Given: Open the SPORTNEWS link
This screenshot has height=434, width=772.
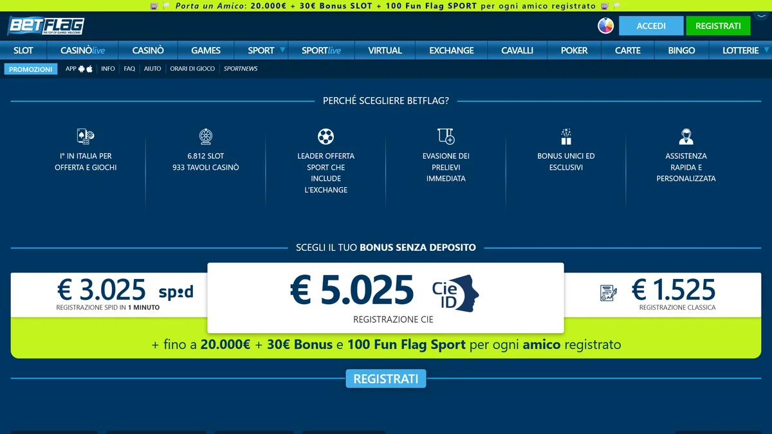Looking at the screenshot, I should pyautogui.click(x=241, y=69).
